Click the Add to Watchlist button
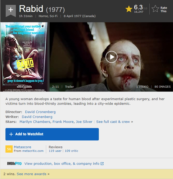 [x=52, y=134]
